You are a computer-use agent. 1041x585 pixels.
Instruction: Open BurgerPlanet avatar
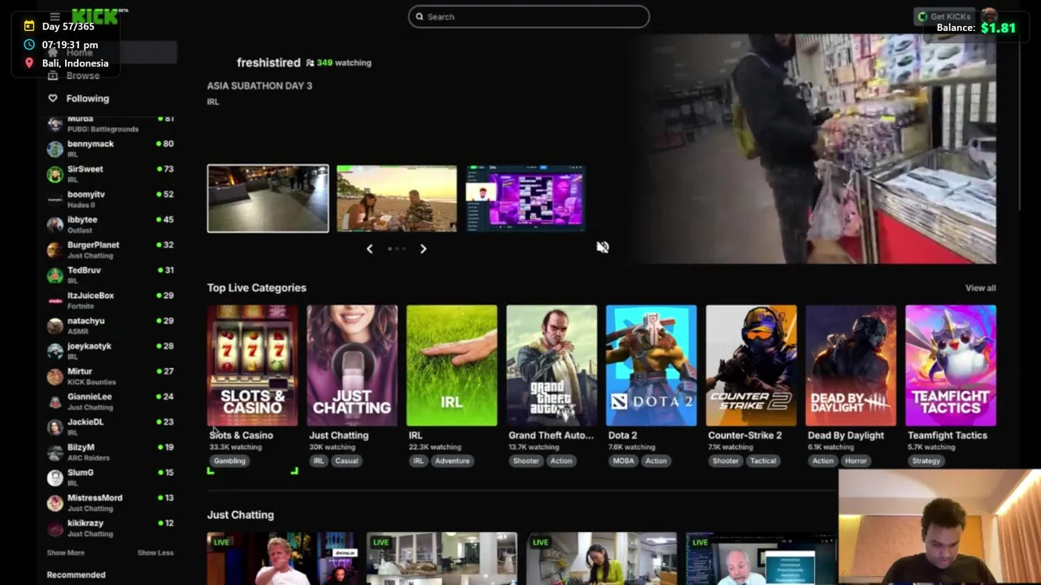click(54, 249)
